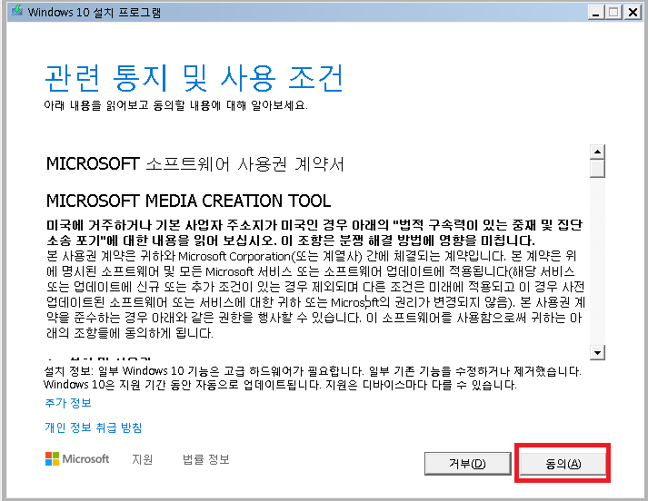Click the license scrollbar down arrow
This screenshot has height=501, width=648.
tap(597, 352)
